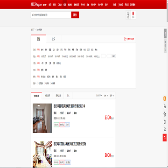Switch to list view icon
This screenshot has height=168, width=168.
[133, 15]
